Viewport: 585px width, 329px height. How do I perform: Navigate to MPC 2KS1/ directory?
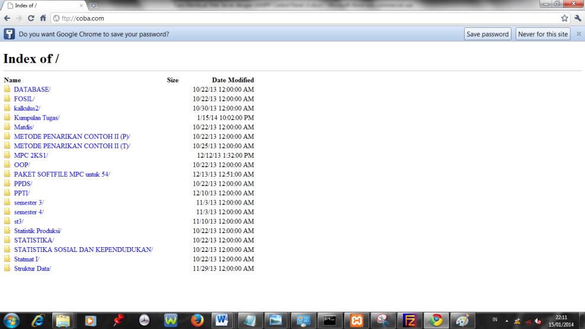coord(31,155)
